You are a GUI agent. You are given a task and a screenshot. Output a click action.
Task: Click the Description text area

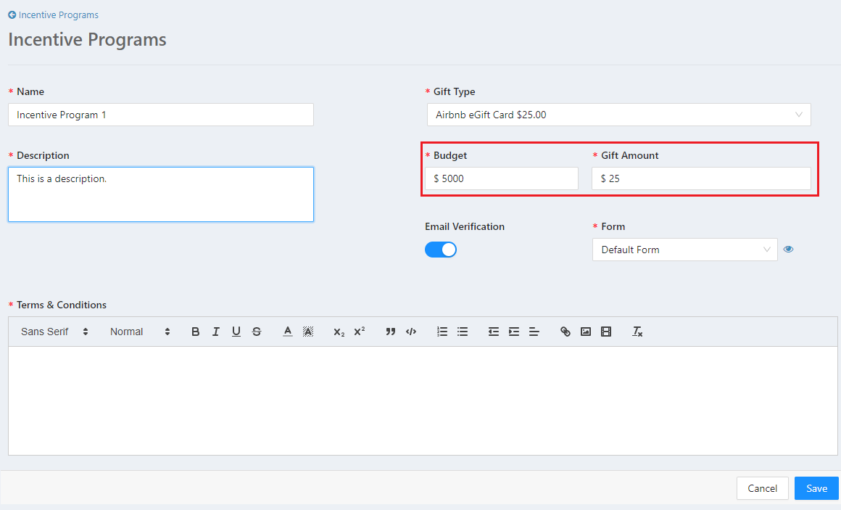coord(161,194)
